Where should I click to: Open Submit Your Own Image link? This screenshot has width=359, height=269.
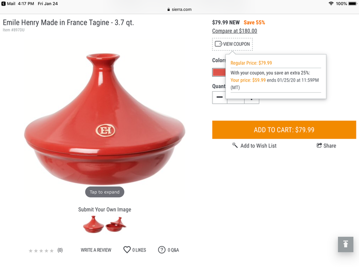pyautogui.click(x=105, y=210)
